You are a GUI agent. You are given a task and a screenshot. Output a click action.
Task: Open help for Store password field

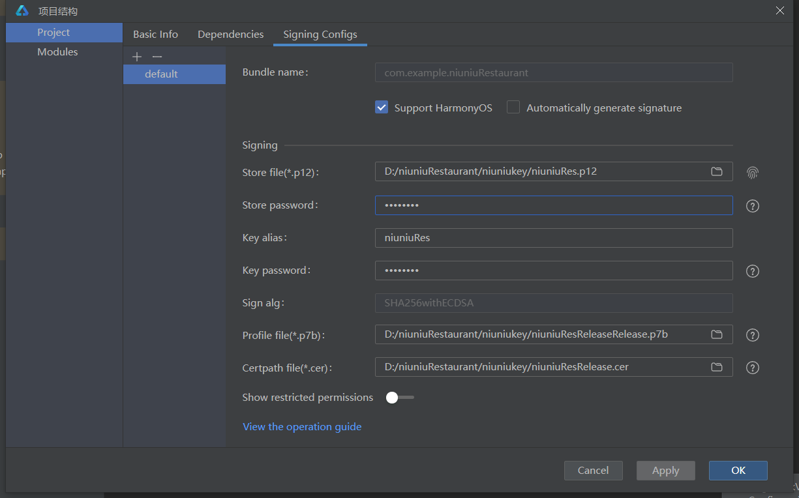point(753,206)
